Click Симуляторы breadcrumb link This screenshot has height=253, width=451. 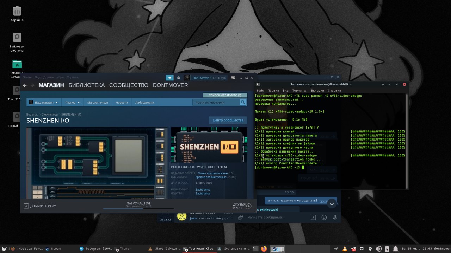click(50, 115)
